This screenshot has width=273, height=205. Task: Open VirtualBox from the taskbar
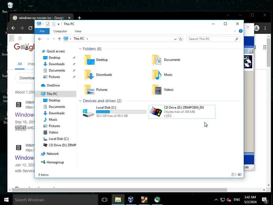131,200
